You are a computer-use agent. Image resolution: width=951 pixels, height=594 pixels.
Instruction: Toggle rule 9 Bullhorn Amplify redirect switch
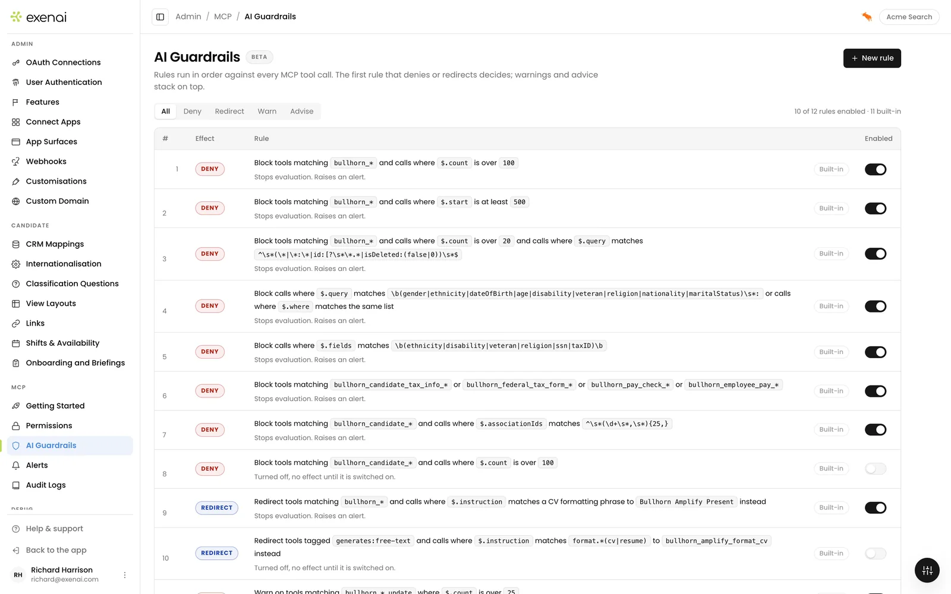tap(876, 508)
